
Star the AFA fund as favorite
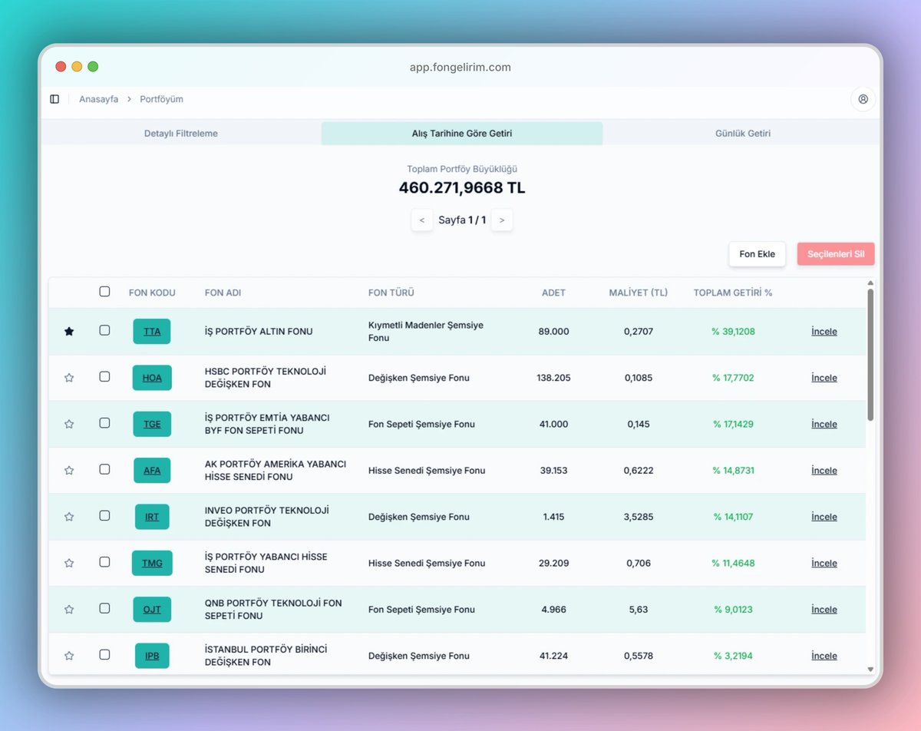coord(69,471)
